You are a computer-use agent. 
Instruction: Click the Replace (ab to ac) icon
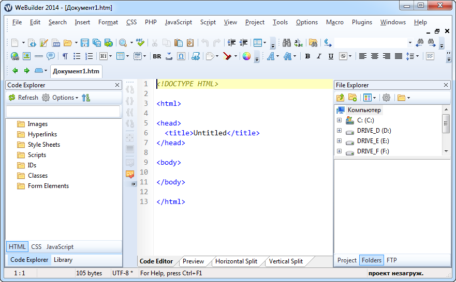click(299, 43)
